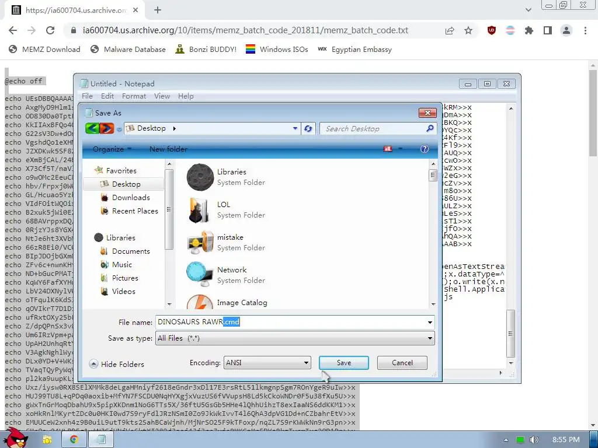Open the Windows ISOs bookmark
This screenshot has height=448, width=598.
tap(276, 49)
